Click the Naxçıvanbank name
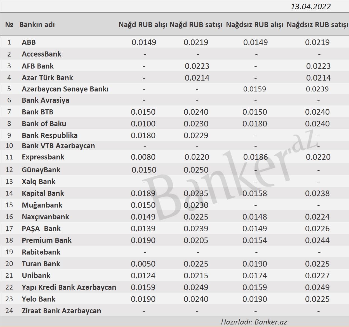Screen dimensions: 349x327 click(46, 217)
